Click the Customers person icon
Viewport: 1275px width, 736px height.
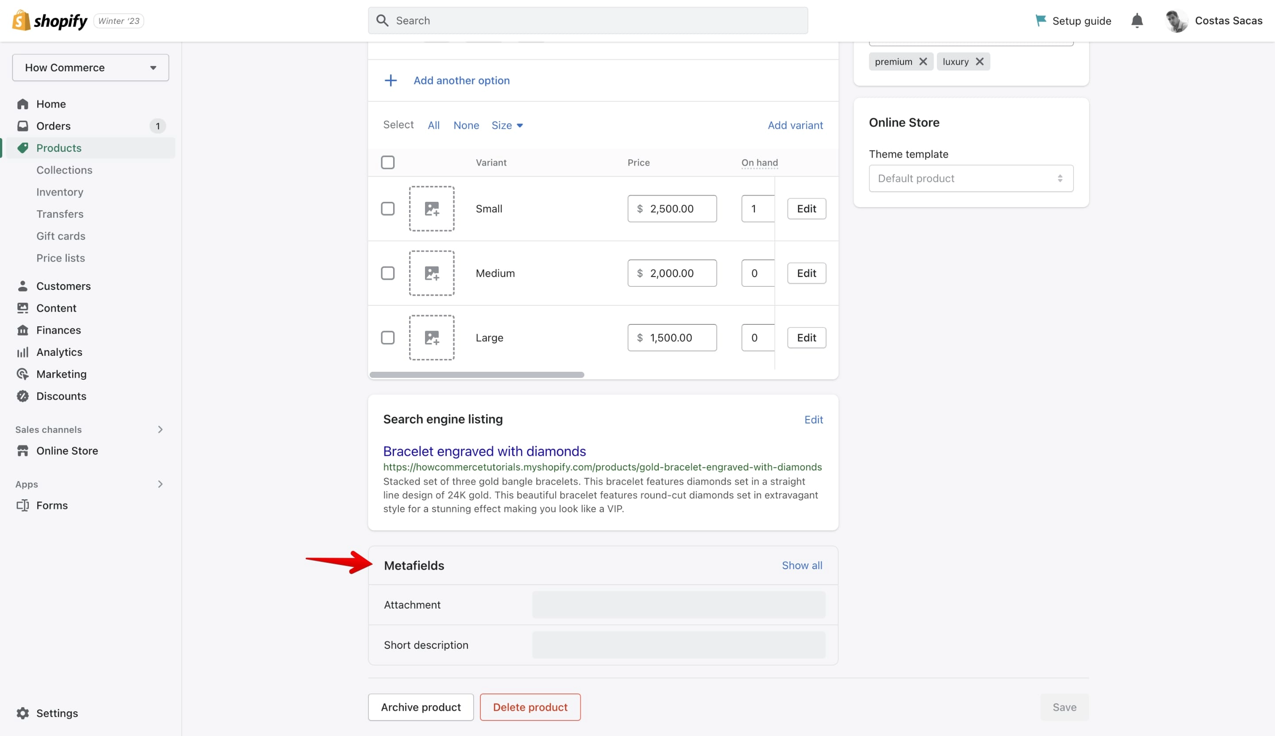23,286
